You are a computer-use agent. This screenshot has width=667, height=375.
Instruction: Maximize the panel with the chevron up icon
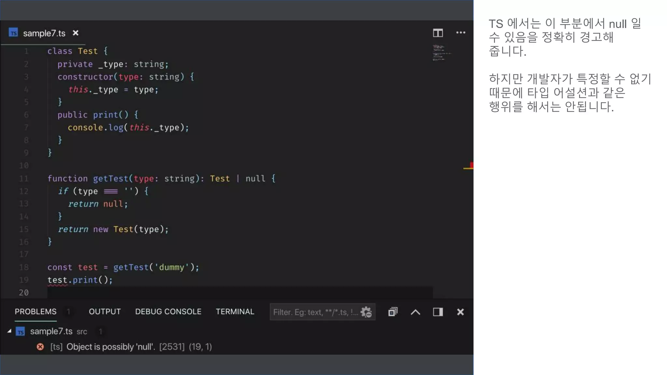pos(415,312)
